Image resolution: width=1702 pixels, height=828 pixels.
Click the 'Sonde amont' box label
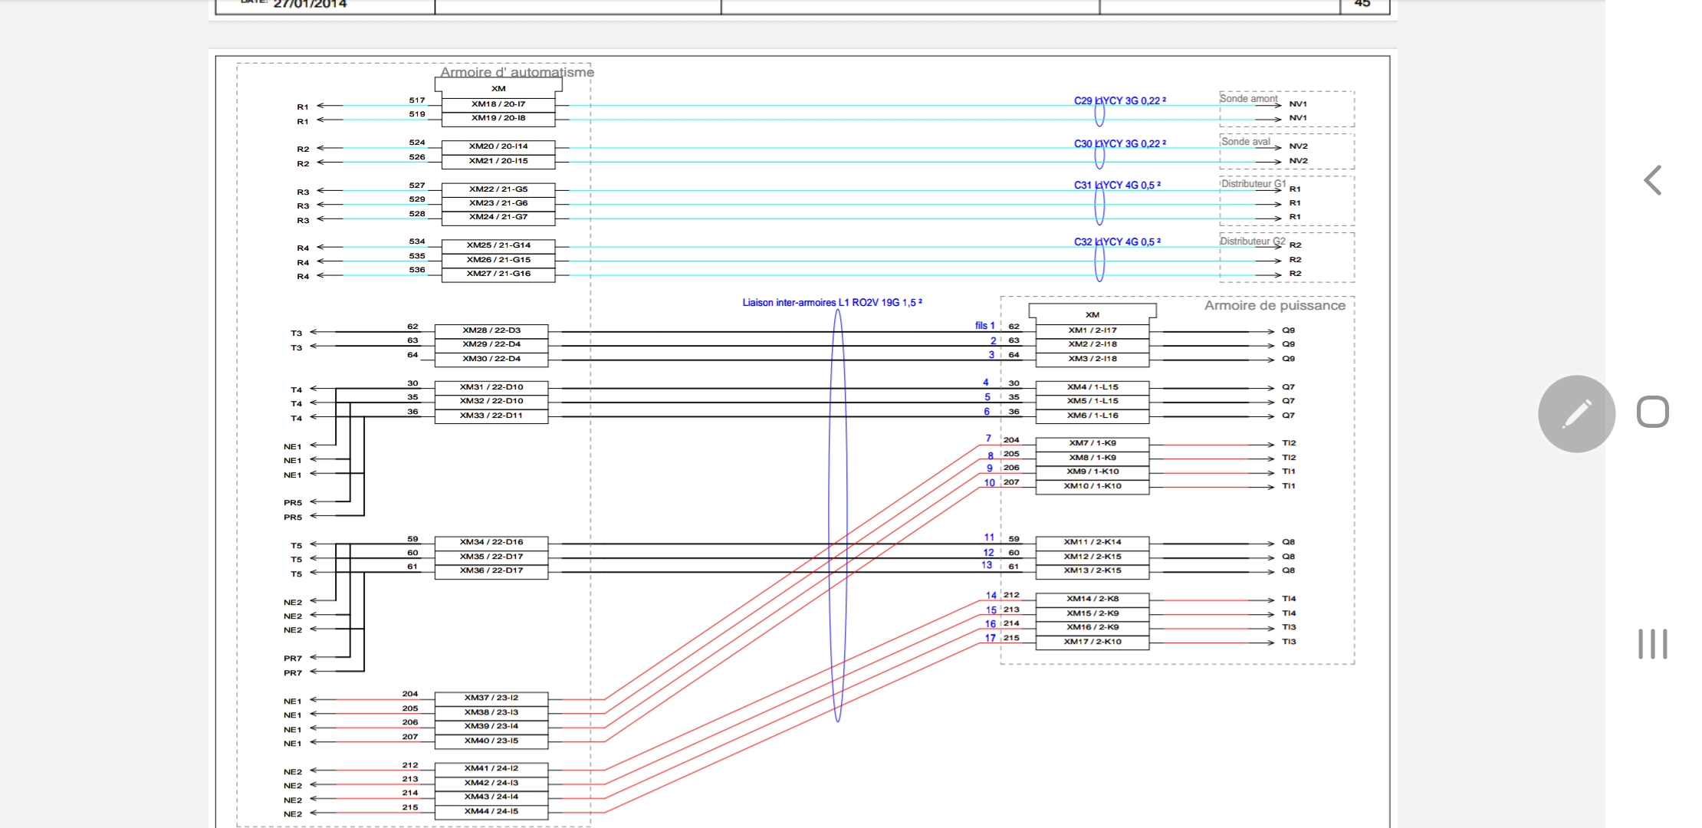[x=1248, y=99]
